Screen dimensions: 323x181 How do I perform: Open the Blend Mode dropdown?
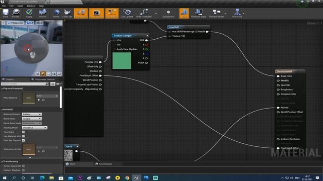click(32, 119)
